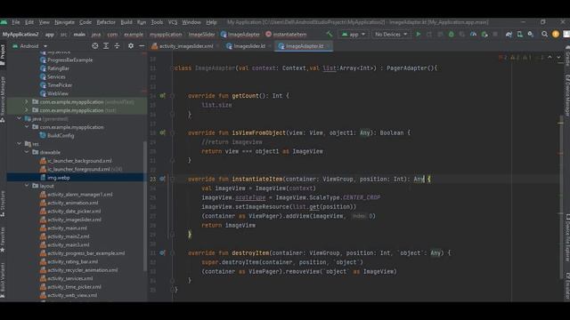This screenshot has height=320, width=570.
Task: Jump to next highlighted error arrow
Action: coord(558,57)
